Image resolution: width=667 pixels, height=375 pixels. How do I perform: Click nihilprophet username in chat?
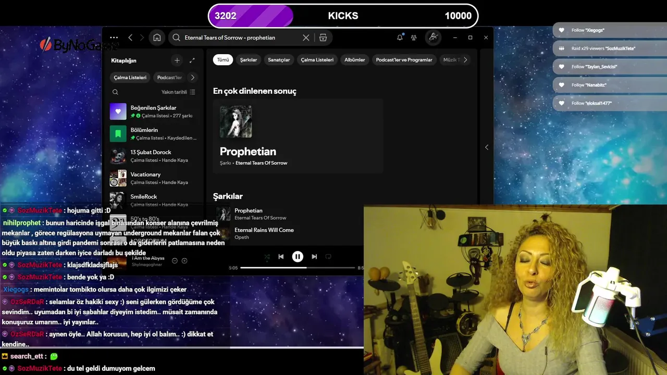pos(21,222)
